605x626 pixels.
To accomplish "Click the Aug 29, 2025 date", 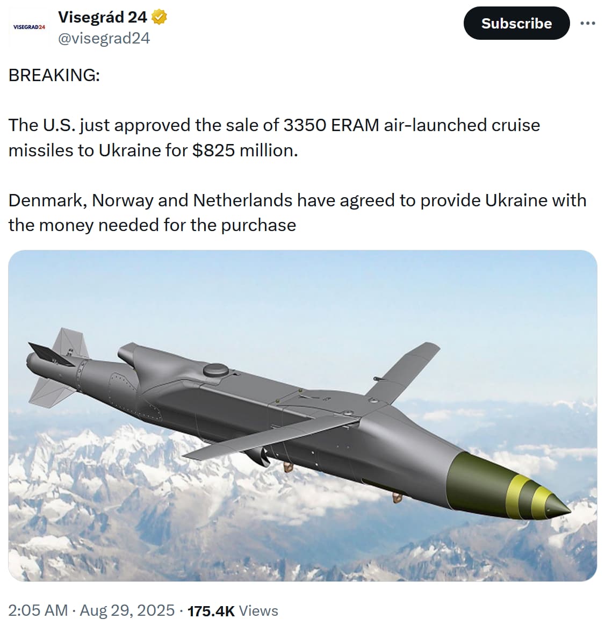I will click(x=127, y=610).
